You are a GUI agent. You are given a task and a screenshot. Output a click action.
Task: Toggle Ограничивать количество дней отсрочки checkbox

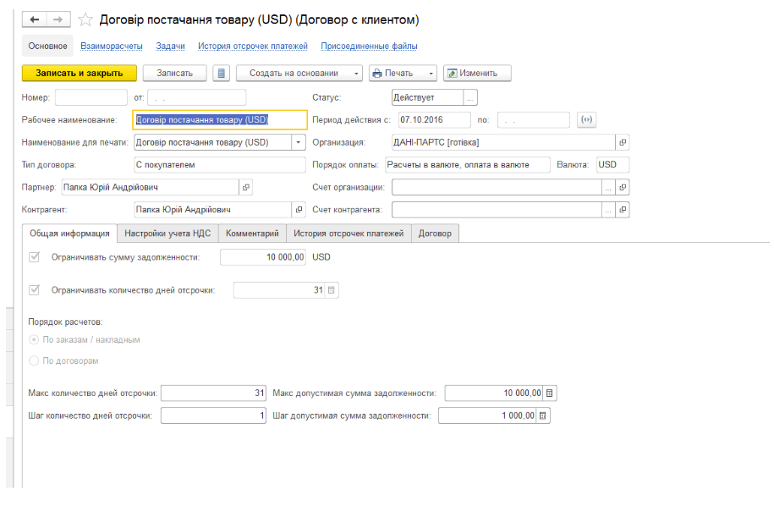35,289
